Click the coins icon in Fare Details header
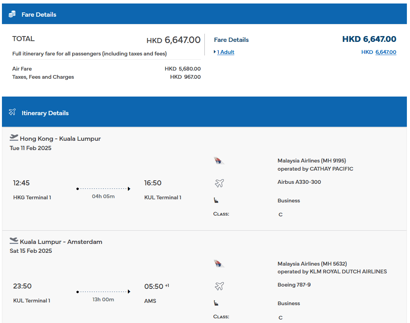Image resolution: width=410 pixels, height=323 pixels. coord(12,14)
